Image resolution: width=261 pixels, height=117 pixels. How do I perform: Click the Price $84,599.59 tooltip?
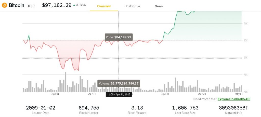pyautogui.click(x=119, y=37)
